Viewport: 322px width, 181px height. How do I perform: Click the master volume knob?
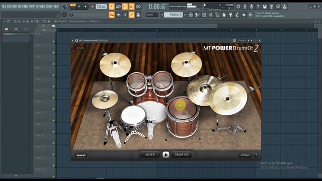coord(64,7)
